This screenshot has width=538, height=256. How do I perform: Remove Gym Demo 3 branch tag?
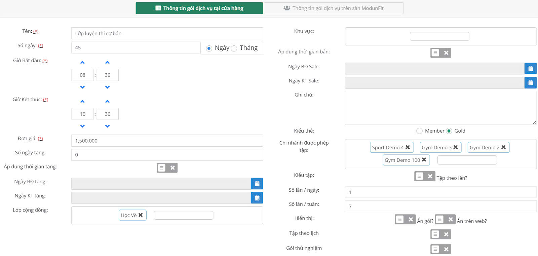coord(456,147)
